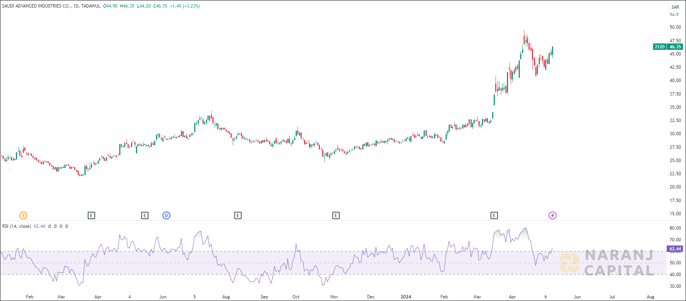Click the 40.00 price axis label
This screenshot has height=301, width=686.
[x=675, y=80]
